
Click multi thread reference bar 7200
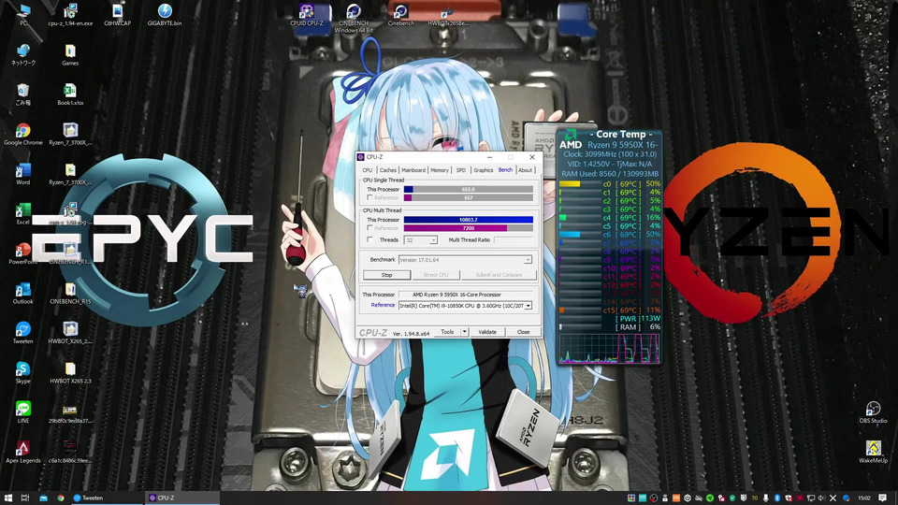pyautogui.click(x=468, y=228)
